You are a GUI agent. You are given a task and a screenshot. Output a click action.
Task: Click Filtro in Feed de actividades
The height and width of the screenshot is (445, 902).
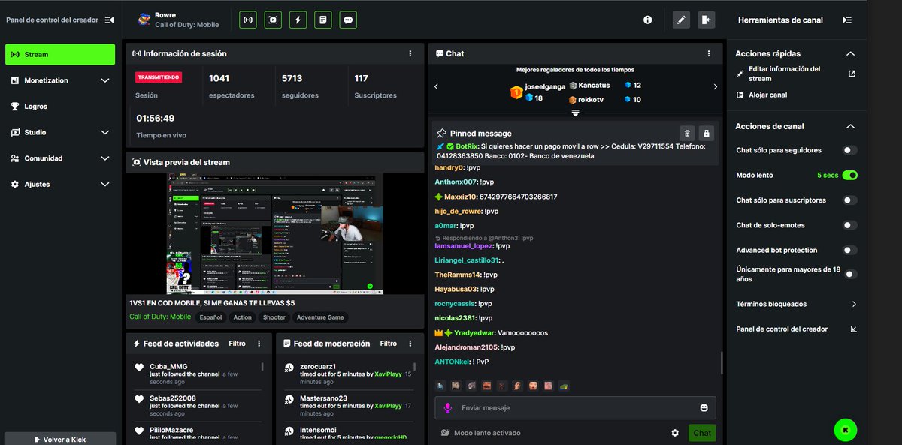(x=238, y=344)
